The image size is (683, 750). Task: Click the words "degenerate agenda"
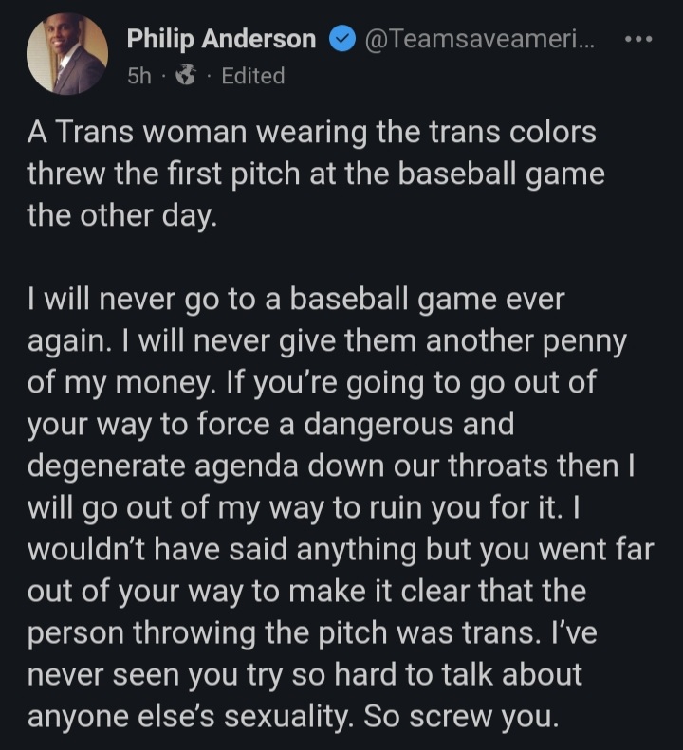coord(163,466)
